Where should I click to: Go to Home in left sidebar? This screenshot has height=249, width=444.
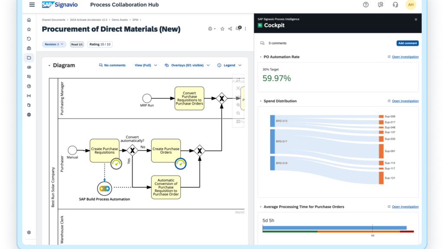(29, 20)
